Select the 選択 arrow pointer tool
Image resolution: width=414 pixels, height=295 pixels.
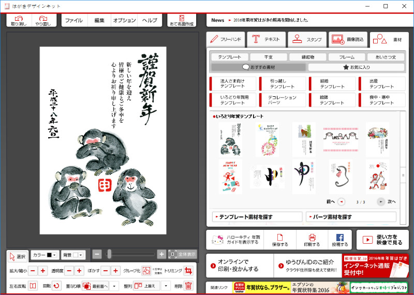18,256
